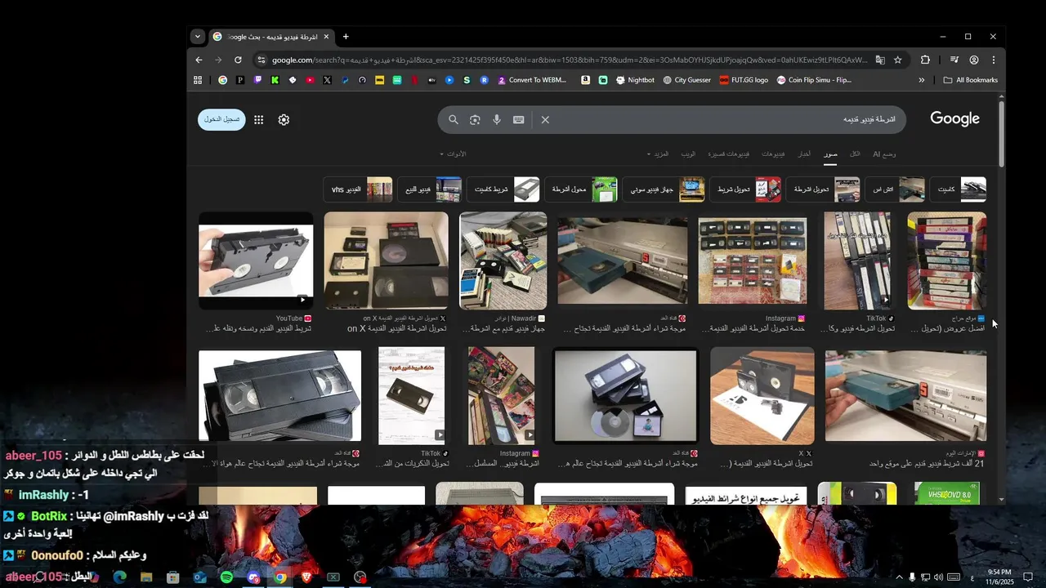This screenshot has width=1046, height=588.
Task: Open the YouTube bookmark icon
Action: coord(310,80)
